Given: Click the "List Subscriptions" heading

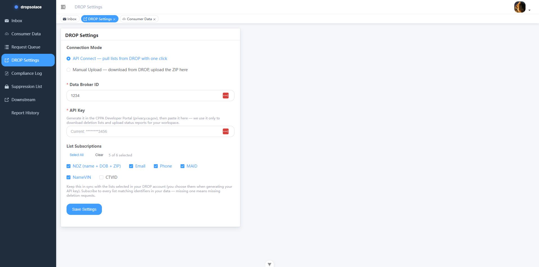Looking at the screenshot, I should [84, 146].
